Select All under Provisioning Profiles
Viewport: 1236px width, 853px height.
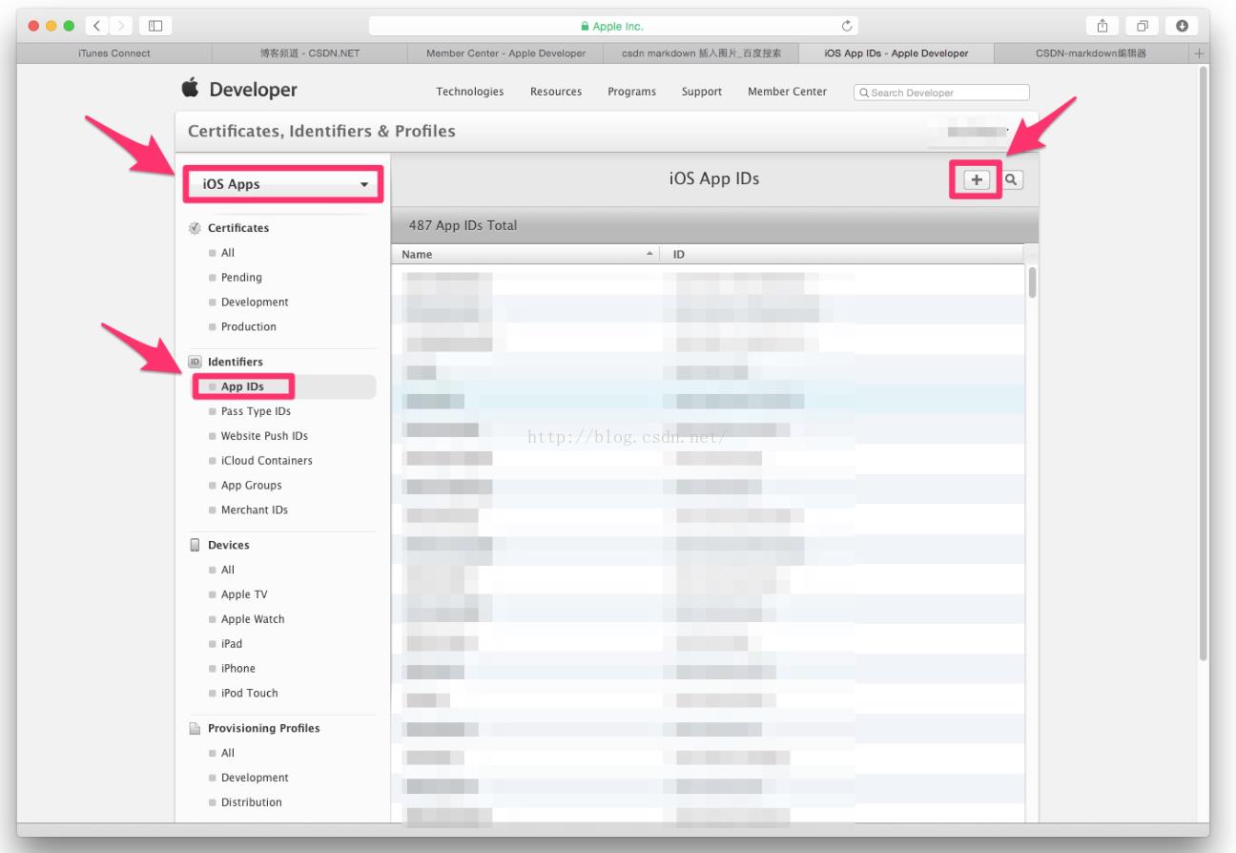pos(228,753)
